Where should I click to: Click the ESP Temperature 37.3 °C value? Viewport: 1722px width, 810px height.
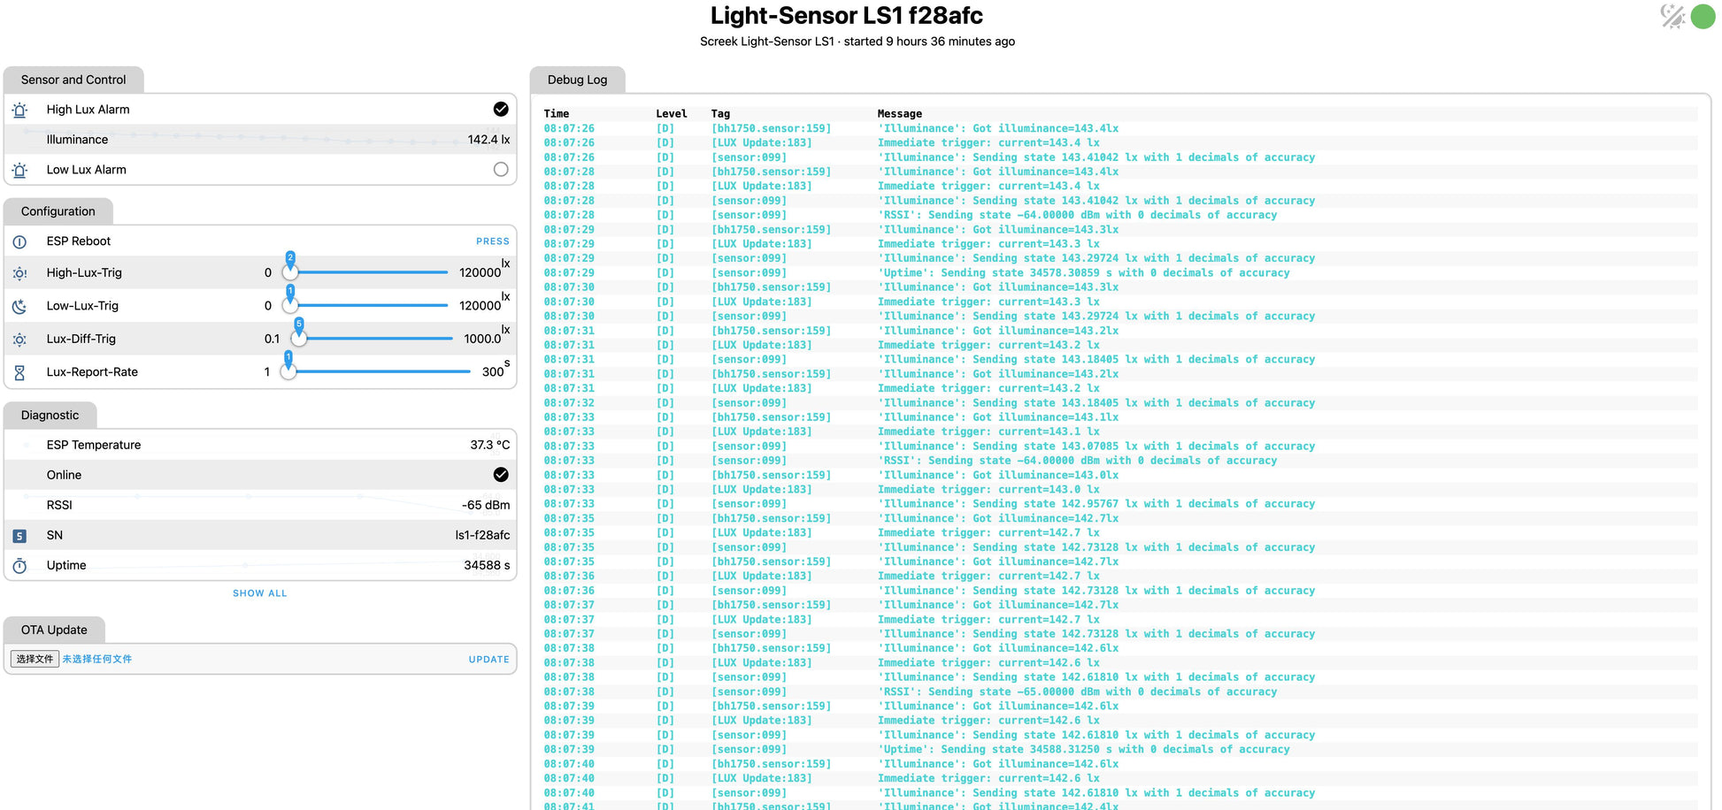tap(490, 445)
